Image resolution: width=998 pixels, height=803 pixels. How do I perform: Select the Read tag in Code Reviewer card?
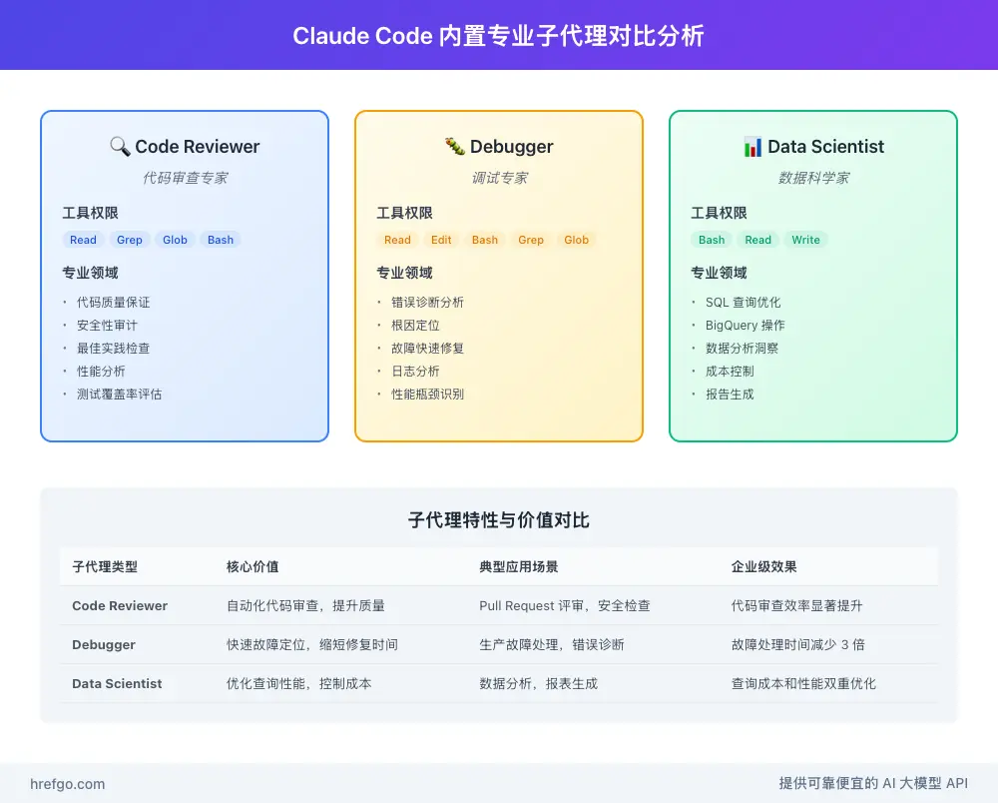pos(84,240)
